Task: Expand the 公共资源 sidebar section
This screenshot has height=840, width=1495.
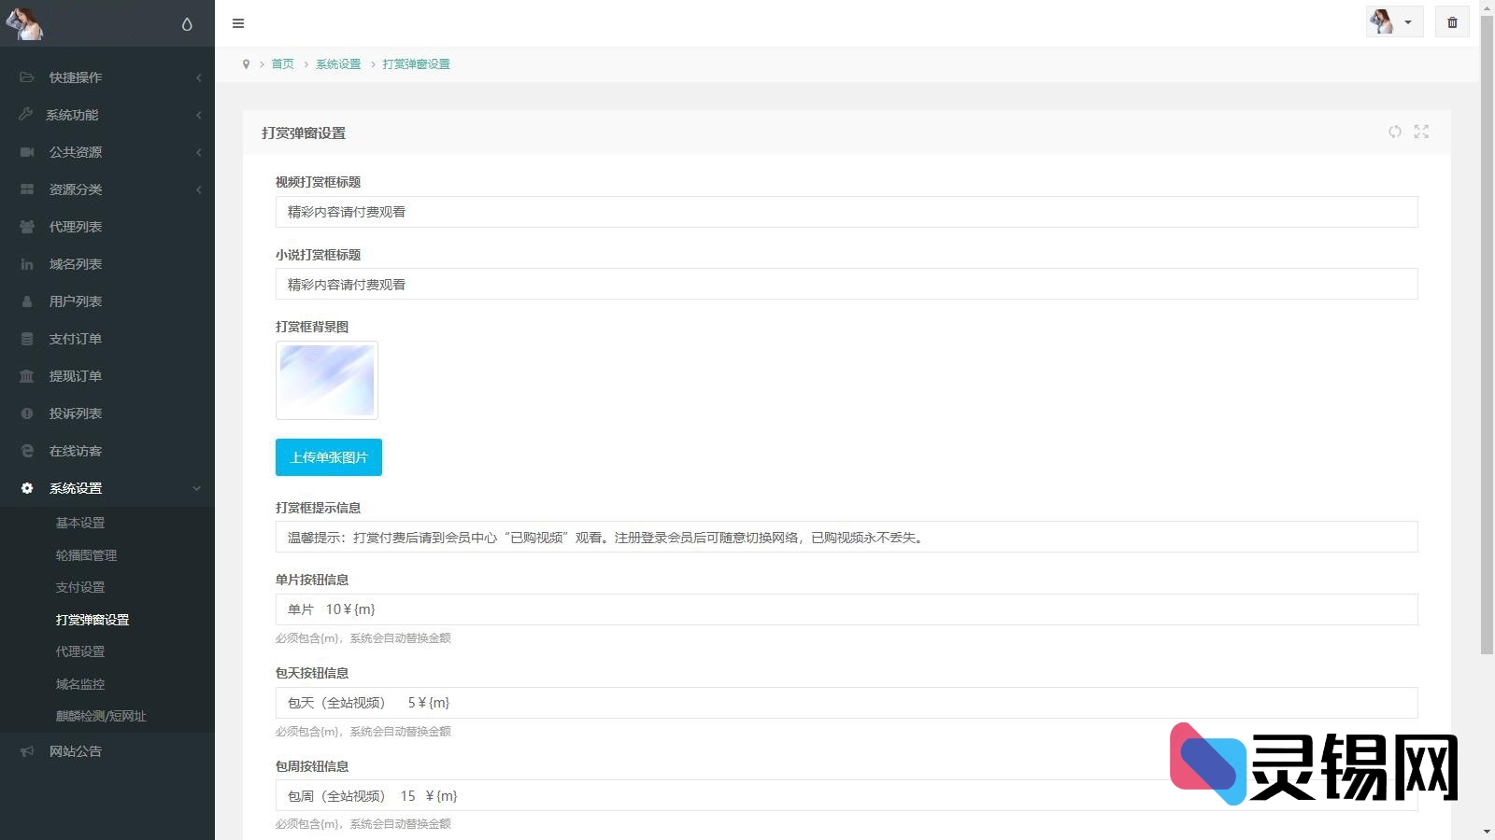Action: [75, 151]
